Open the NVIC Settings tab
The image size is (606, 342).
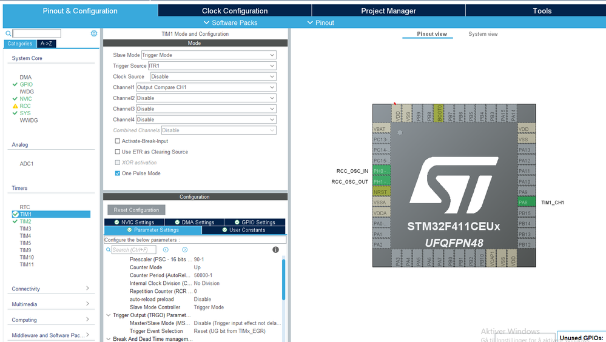pyautogui.click(x=134, y=222)
